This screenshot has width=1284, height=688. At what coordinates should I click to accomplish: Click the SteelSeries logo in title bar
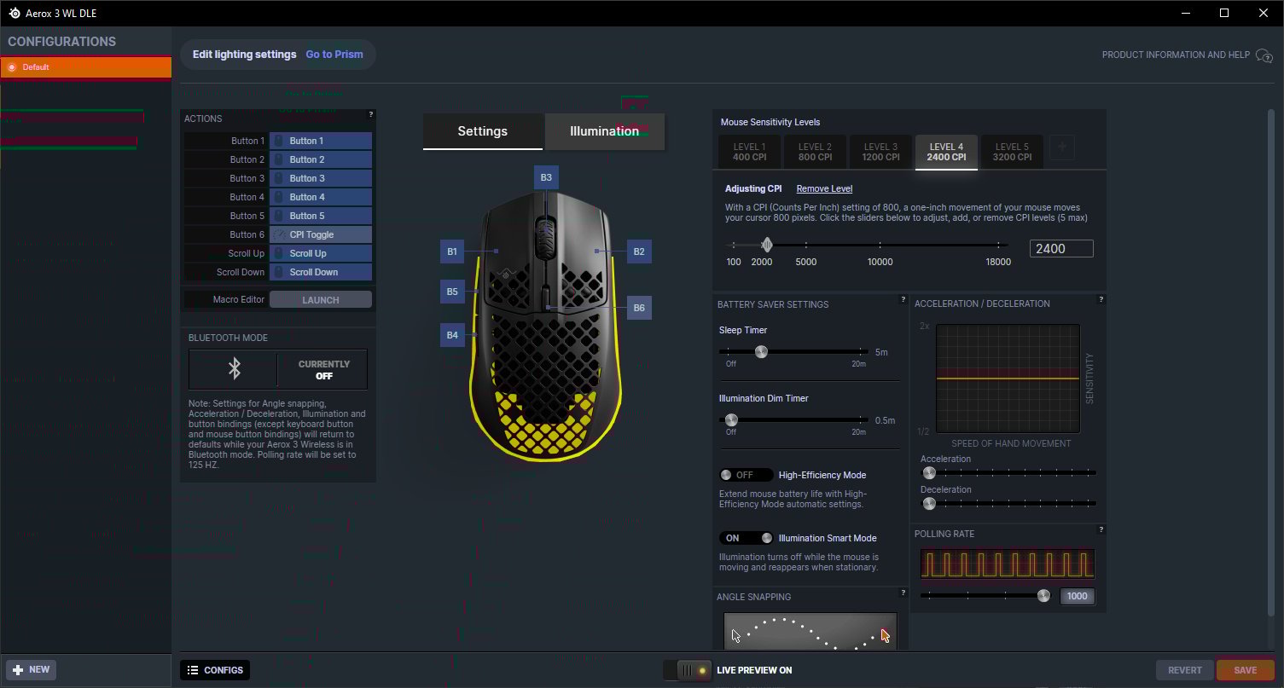(x=15, y=13)
